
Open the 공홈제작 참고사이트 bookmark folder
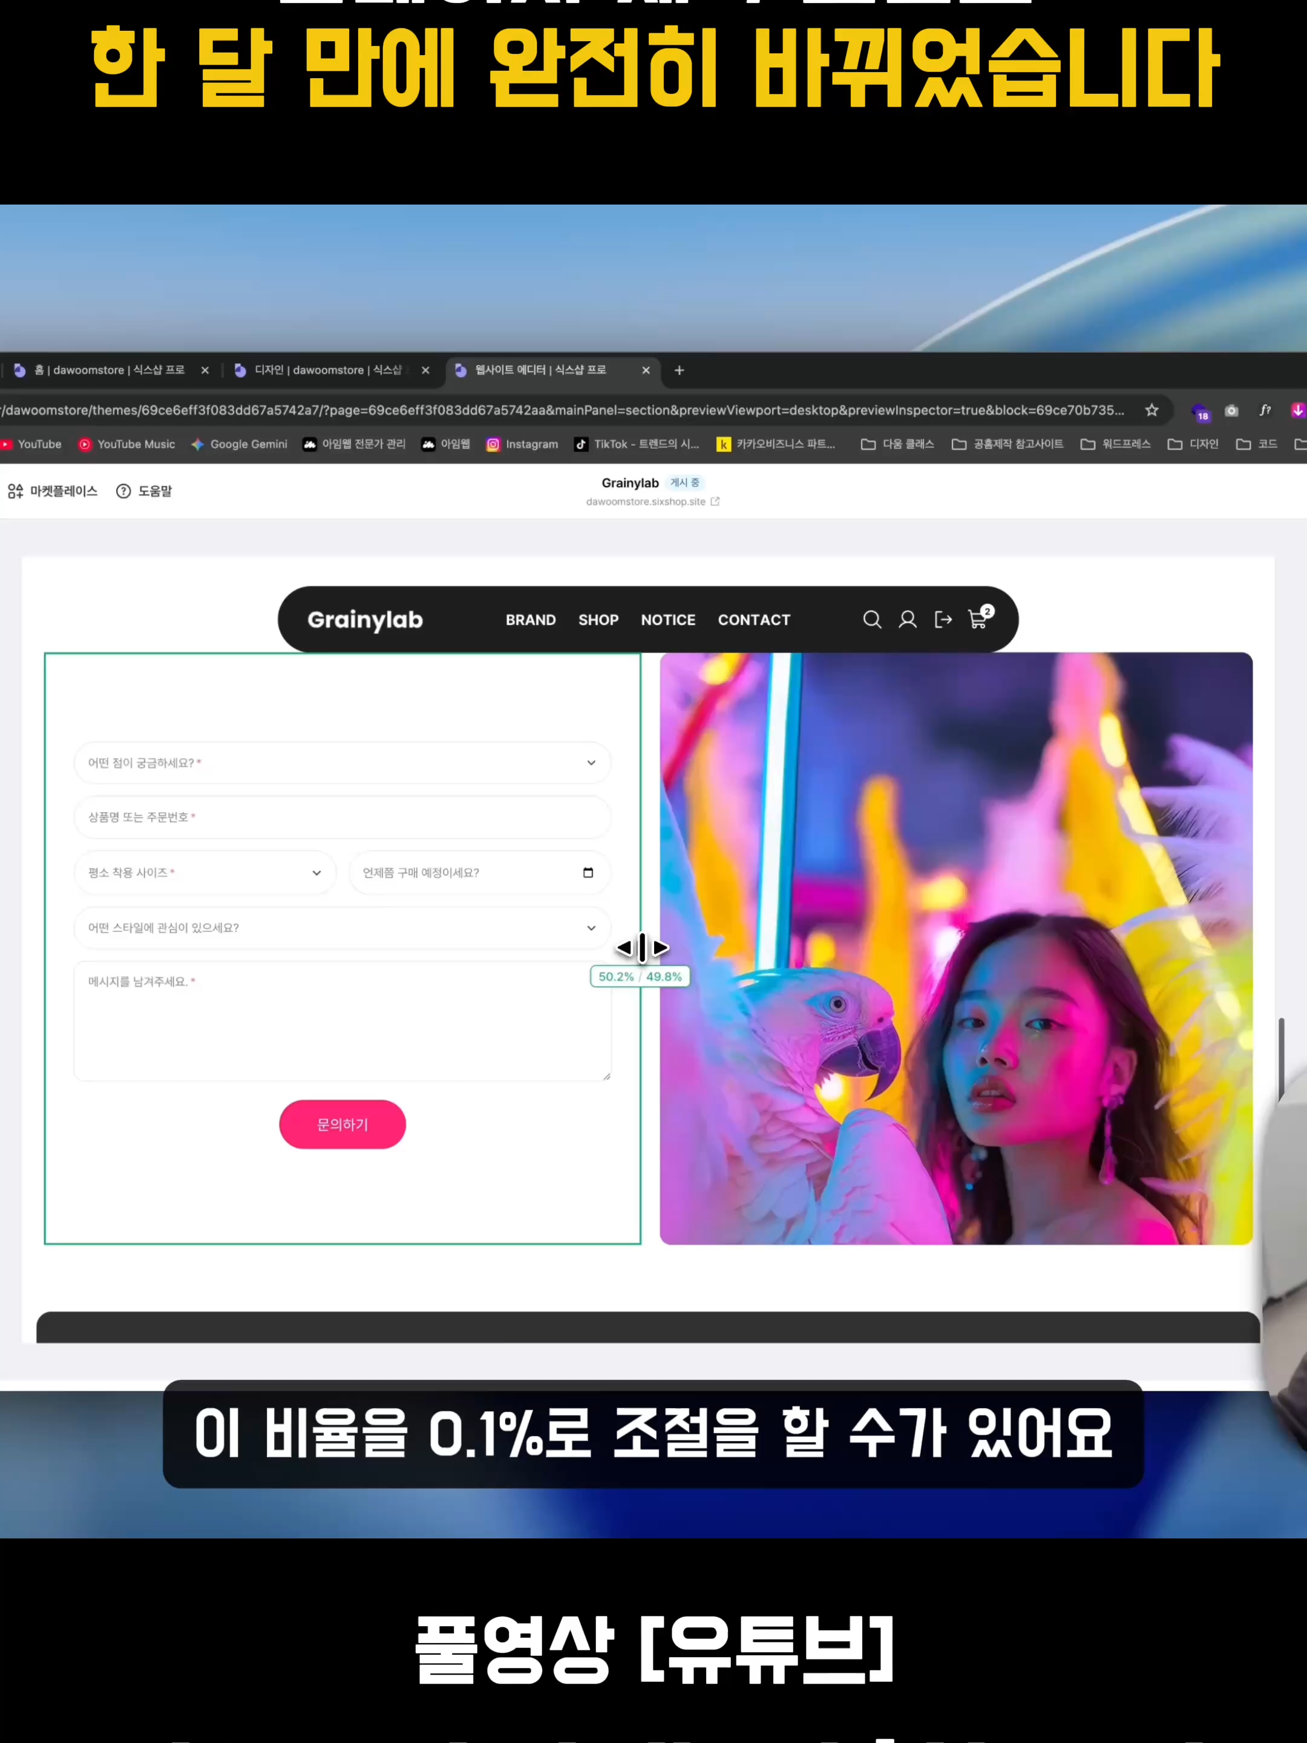[x=1007, y=444]
